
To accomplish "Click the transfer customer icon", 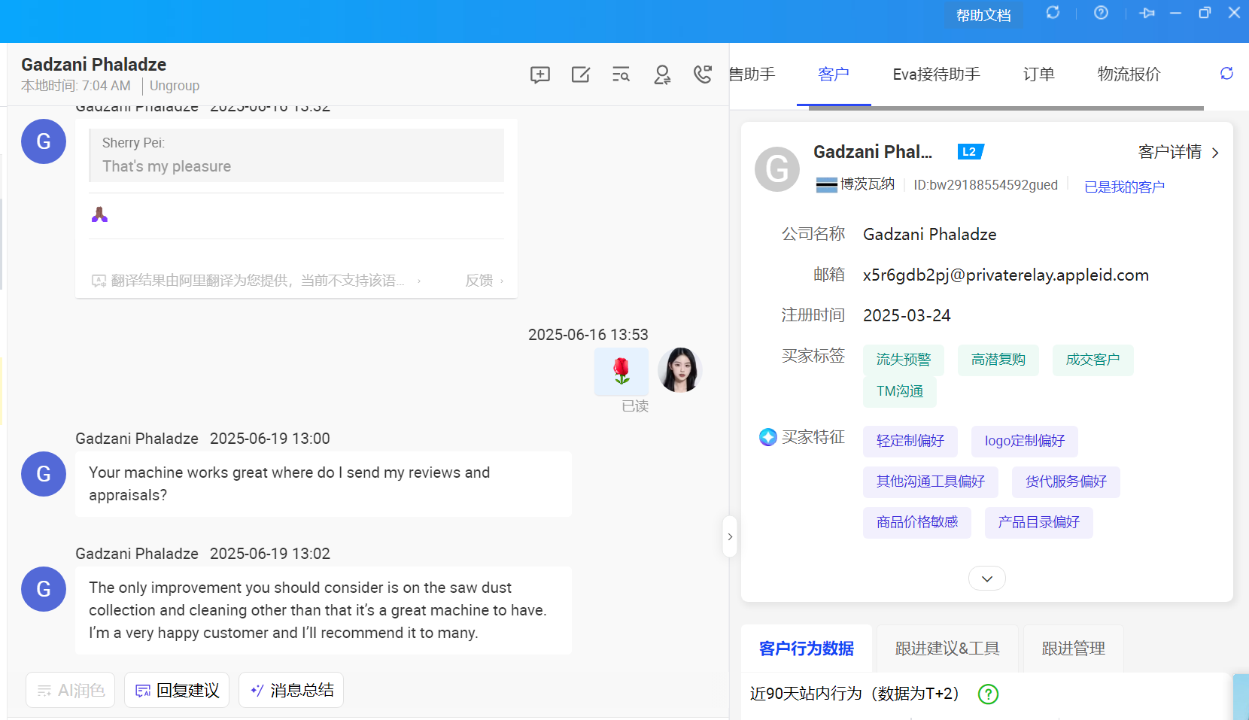I will (662, 74).
